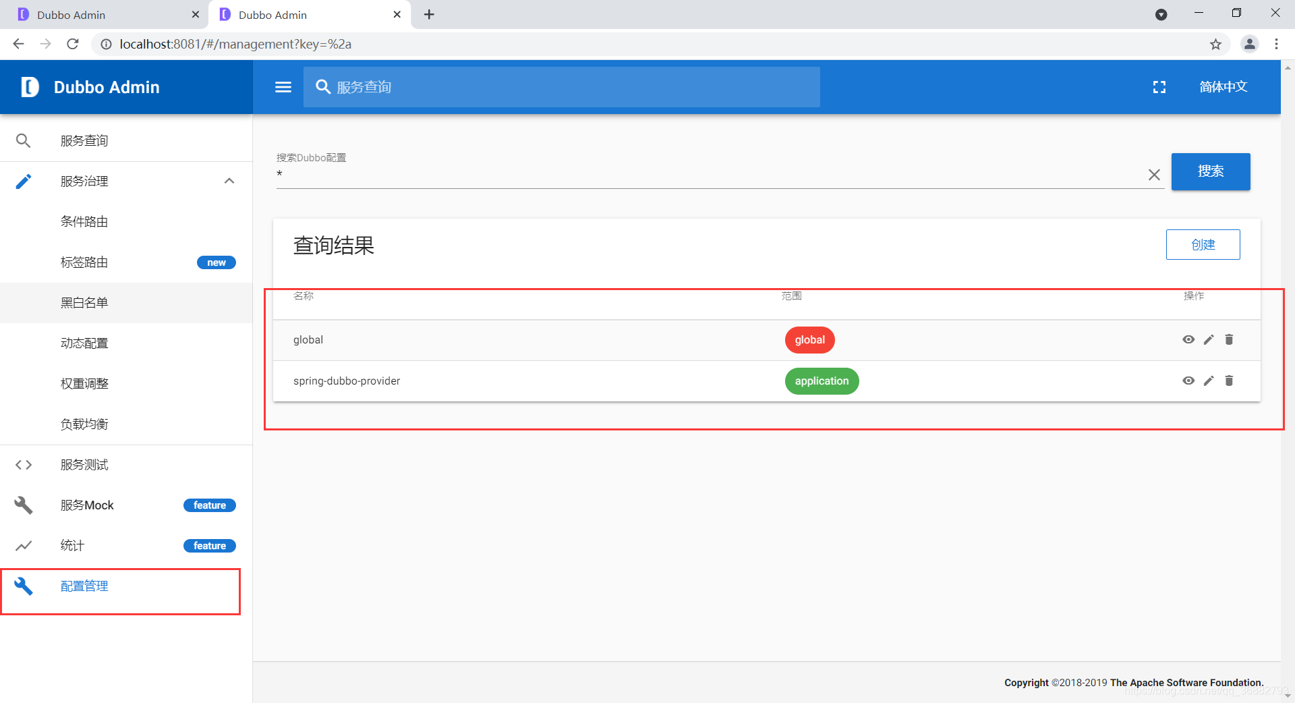Click the magnifier icon in top search bar

tap(323, 87)
